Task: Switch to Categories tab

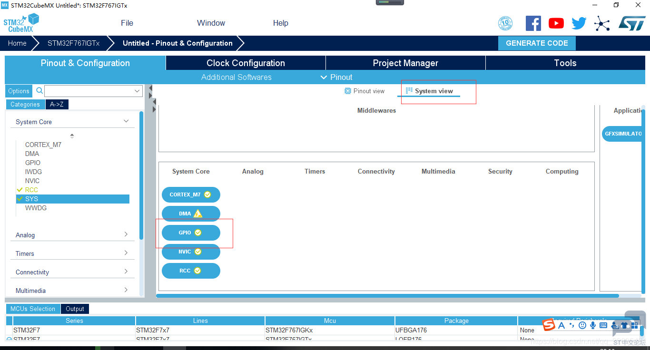Action: 25,105
